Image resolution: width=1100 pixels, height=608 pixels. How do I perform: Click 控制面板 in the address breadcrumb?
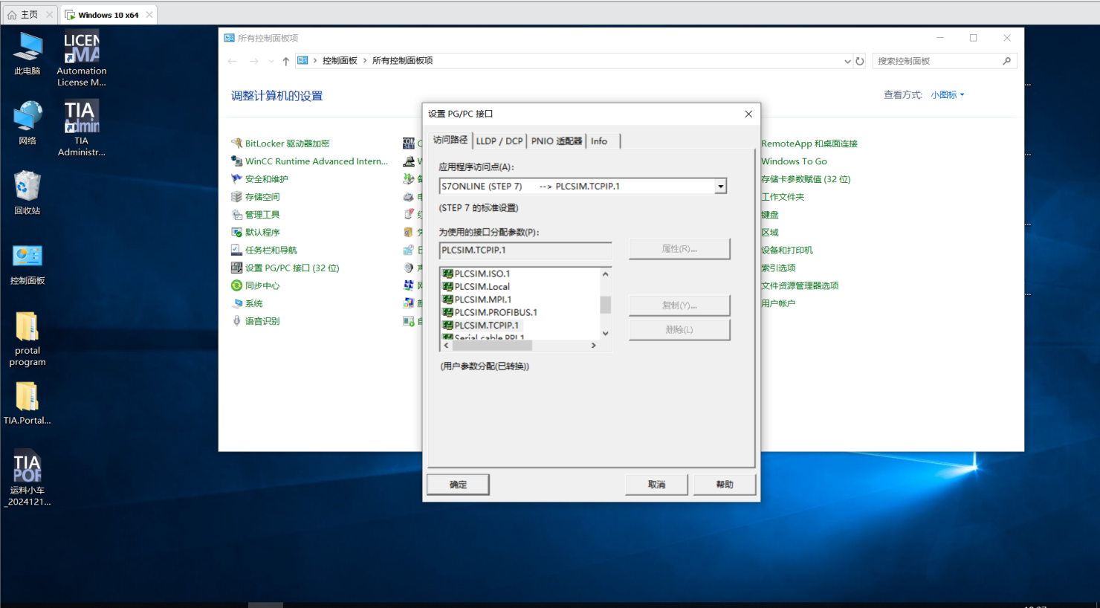click(340, 61)
